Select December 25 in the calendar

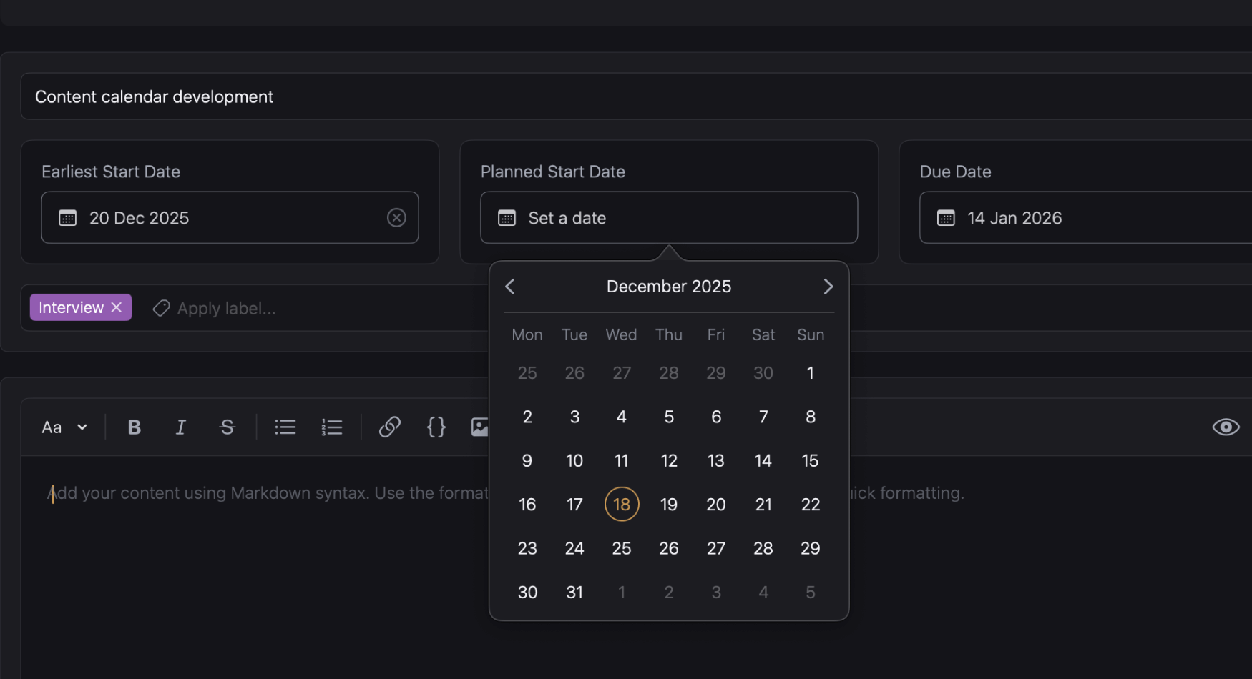click(621, 548)
